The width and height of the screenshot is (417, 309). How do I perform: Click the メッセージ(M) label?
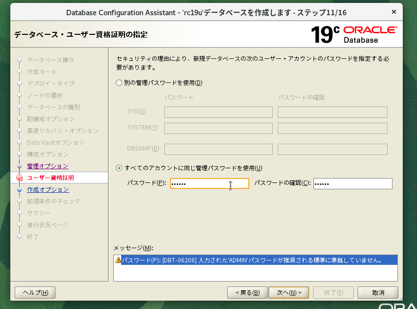point(133,248)
